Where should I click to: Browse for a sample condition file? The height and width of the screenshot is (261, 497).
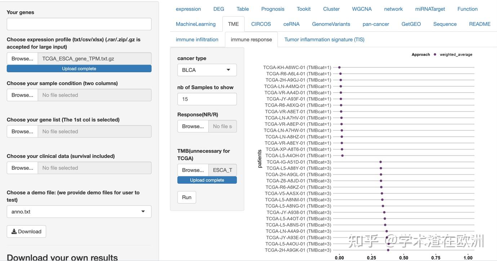coord(22,95)
